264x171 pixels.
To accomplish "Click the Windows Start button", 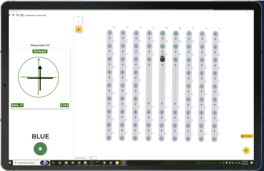I will click(x=11, y=163).
